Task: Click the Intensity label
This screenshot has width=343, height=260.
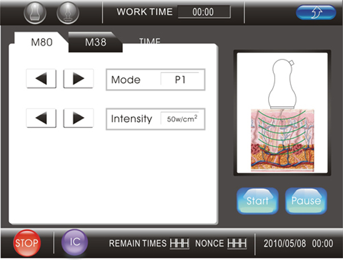Action: [131, 119]
